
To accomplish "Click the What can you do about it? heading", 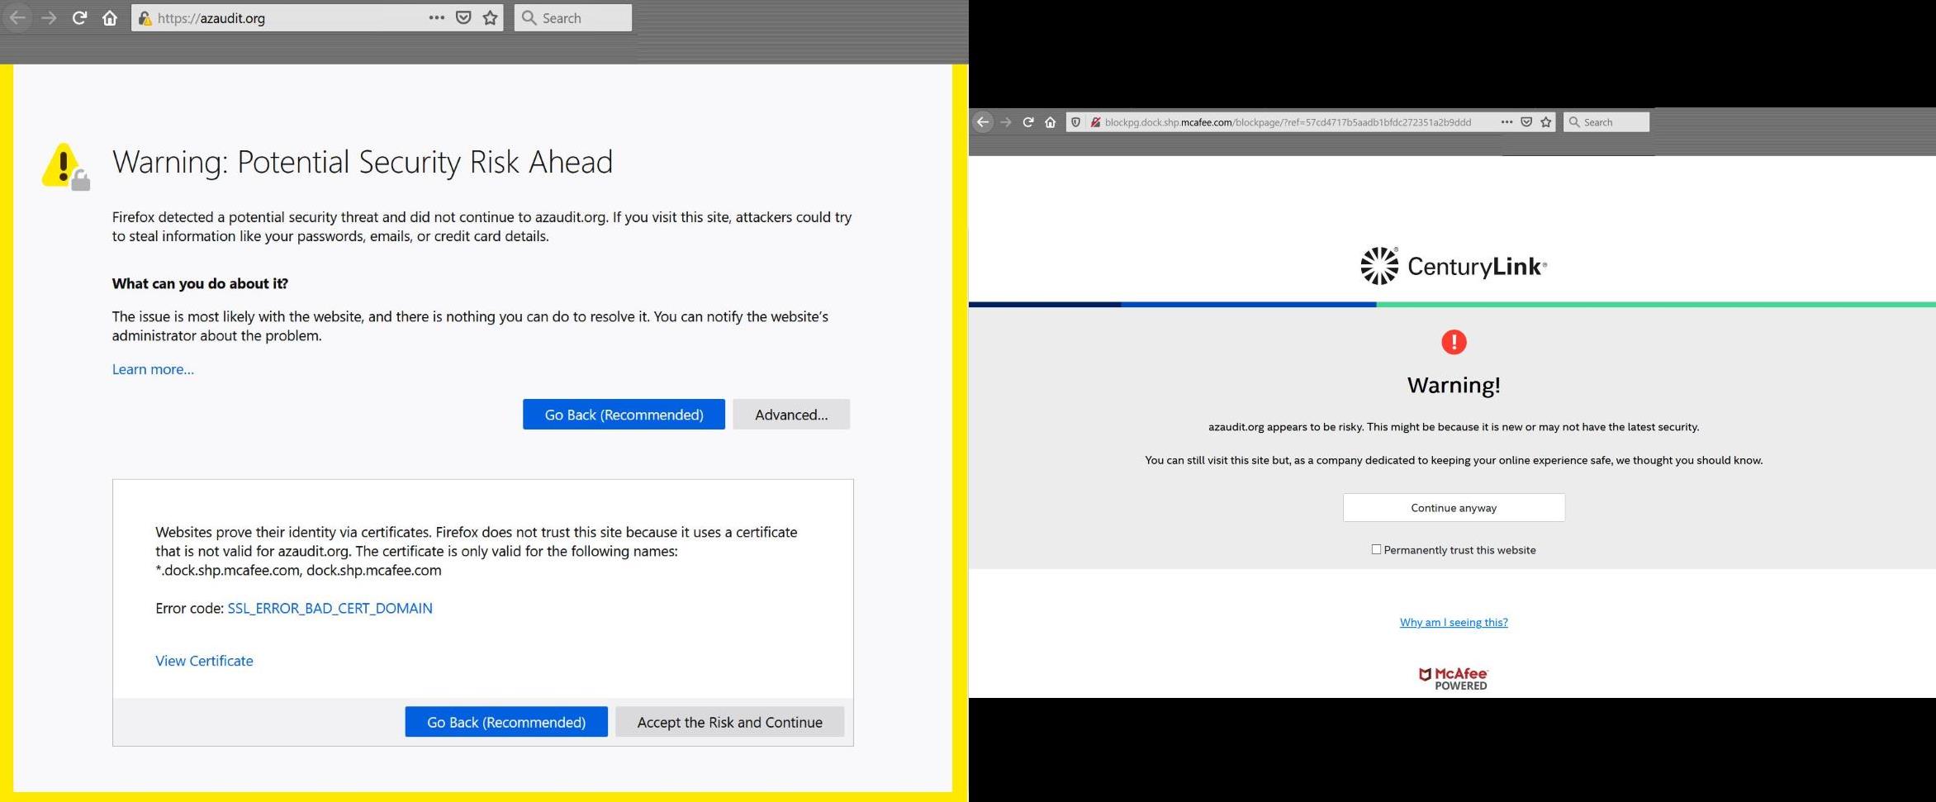I will [x=200, y=283].
